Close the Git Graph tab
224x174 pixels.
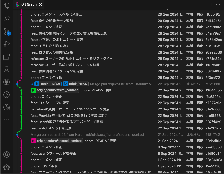tap(40, 4)
